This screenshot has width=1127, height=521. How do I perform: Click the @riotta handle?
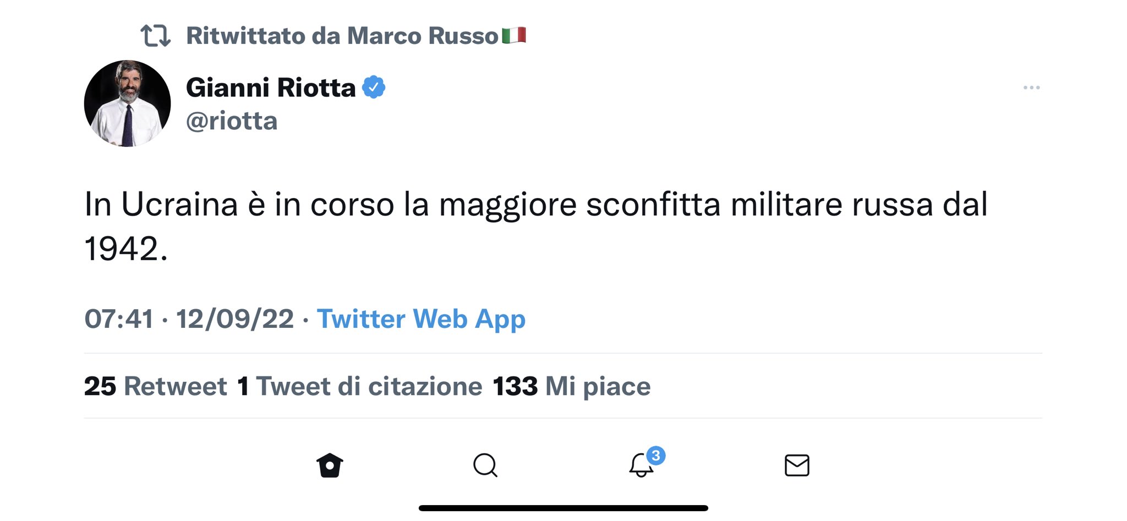coord(232,121)
